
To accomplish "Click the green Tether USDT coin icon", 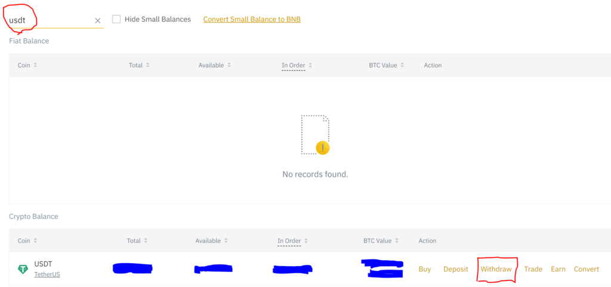I will pyautogui.click(x=23, y=269).
